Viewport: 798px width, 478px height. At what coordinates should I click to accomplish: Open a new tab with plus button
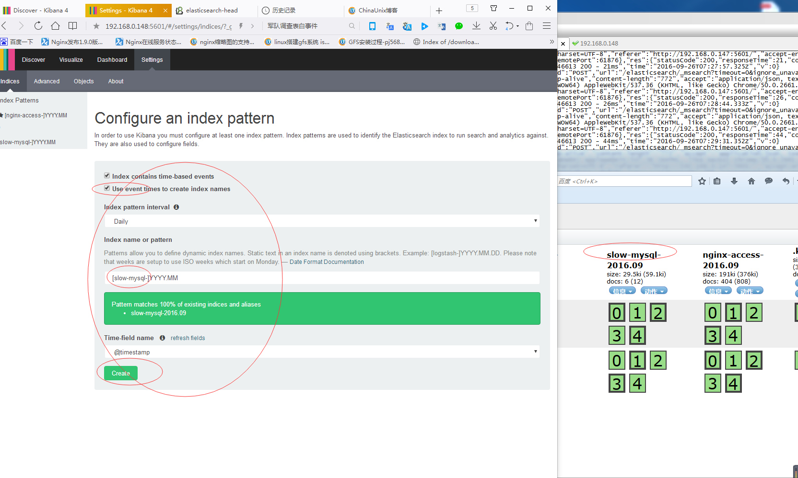(439, 11)
